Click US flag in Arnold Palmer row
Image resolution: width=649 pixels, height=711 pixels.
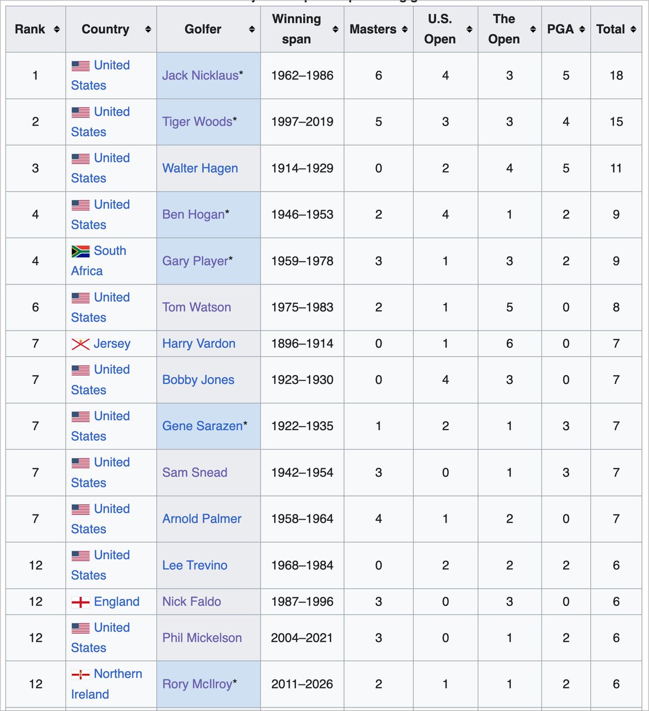coord(81,510)
